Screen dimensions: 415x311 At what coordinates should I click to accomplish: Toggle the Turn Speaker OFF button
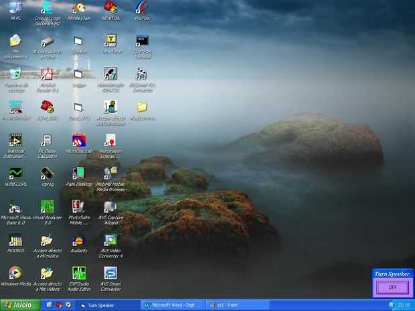(392, 287)
